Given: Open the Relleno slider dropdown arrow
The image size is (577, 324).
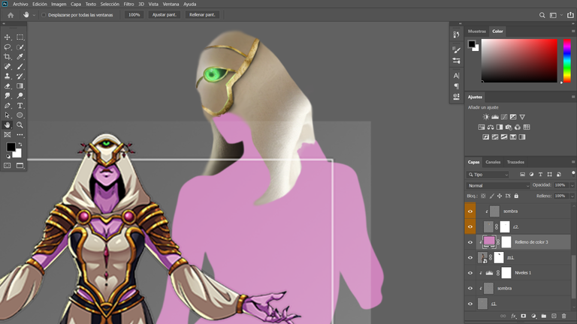Looking at the screenshot, I should click(572, 196).
